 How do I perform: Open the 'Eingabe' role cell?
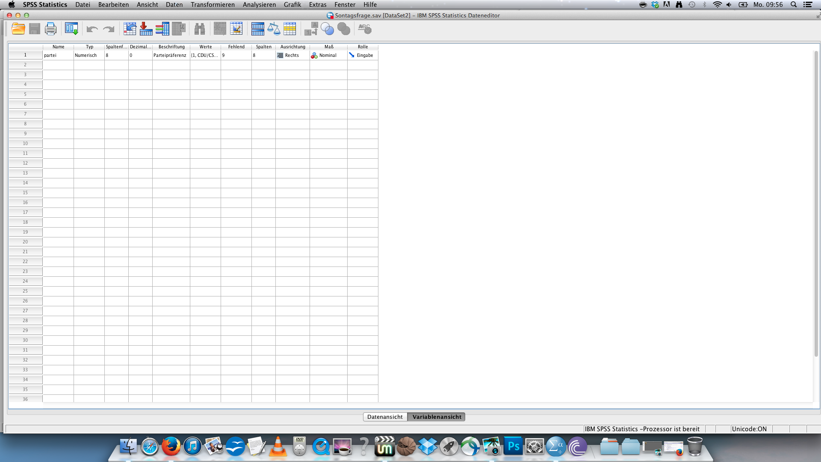(x=363, y=55)
